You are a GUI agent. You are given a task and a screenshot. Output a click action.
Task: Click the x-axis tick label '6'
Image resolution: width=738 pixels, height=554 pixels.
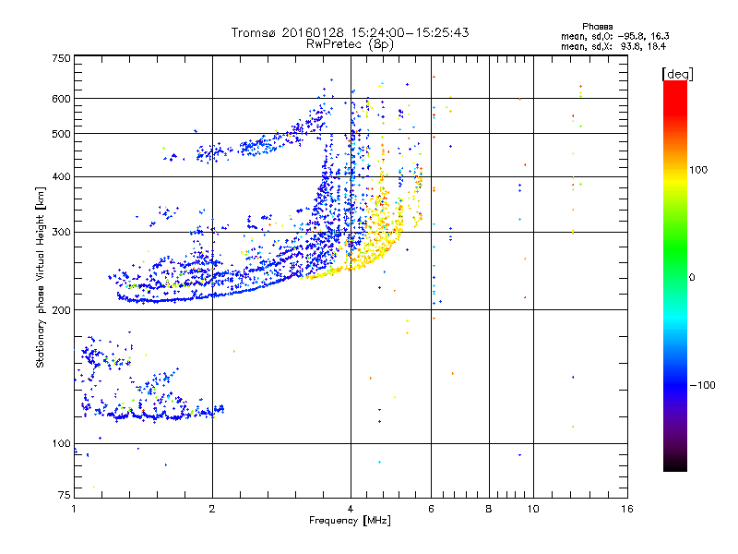point(431,509)
